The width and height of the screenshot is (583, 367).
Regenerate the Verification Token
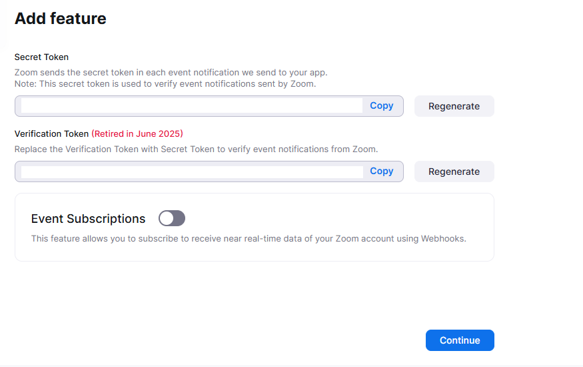click(454, 171)
